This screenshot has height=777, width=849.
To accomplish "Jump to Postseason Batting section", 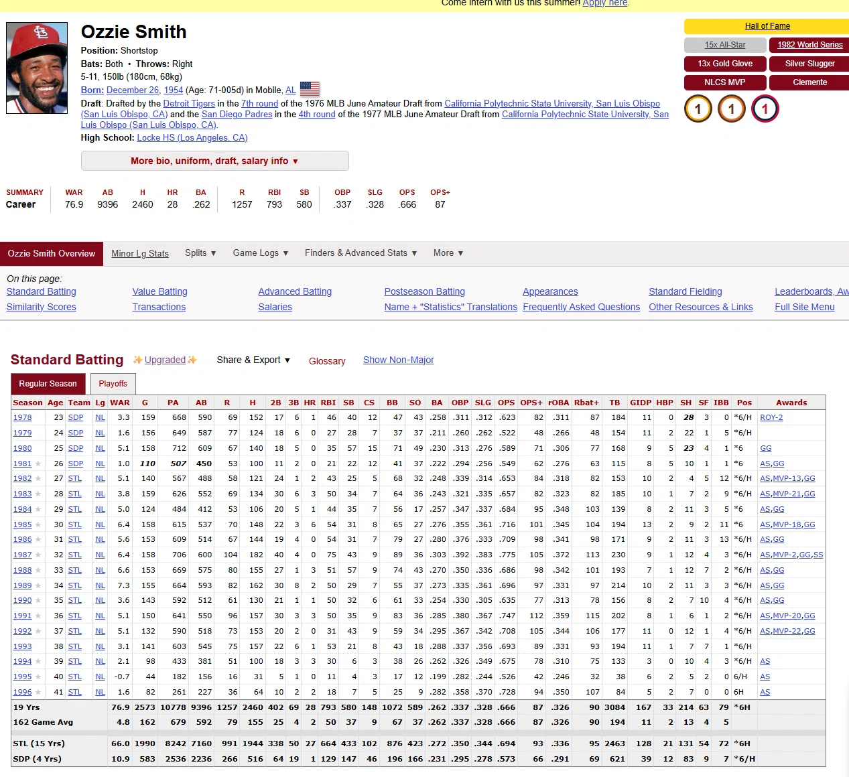I will tap(424, 291).
